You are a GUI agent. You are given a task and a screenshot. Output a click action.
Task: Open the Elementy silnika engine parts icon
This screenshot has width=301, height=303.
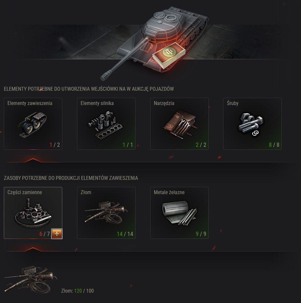pyautogui.click(x=105, y=125)
